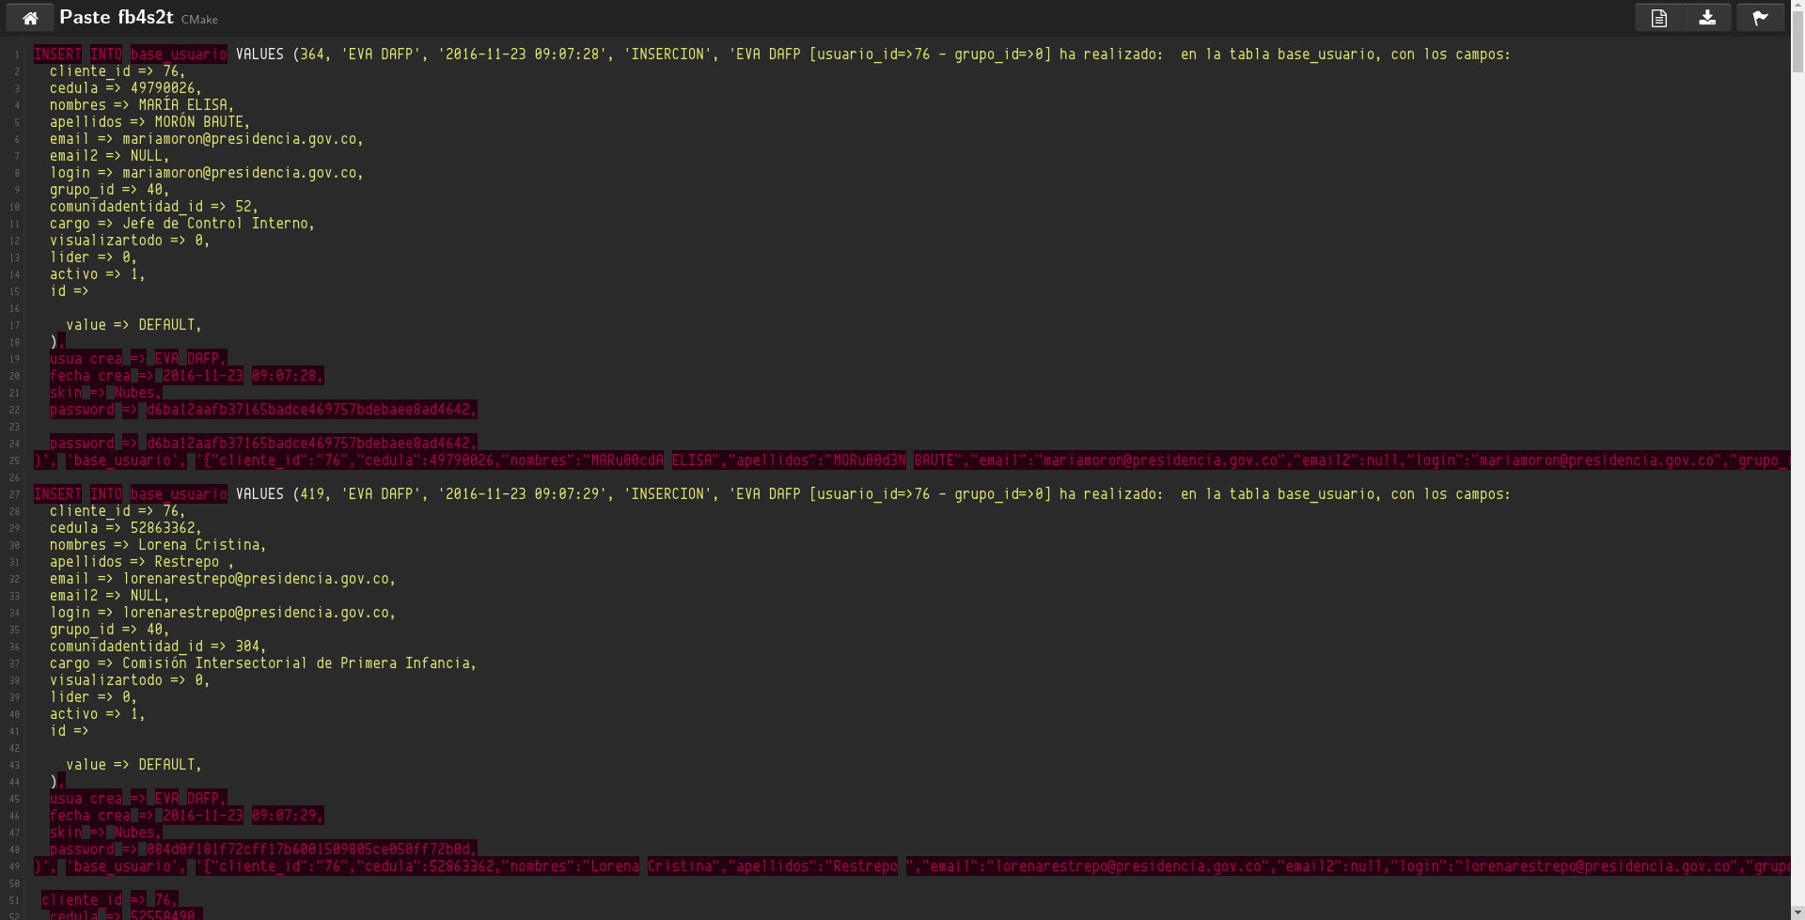Screen dimensions: 1805x920
Task: Select line number 1 in gutter
Action: tap(16, 55)
